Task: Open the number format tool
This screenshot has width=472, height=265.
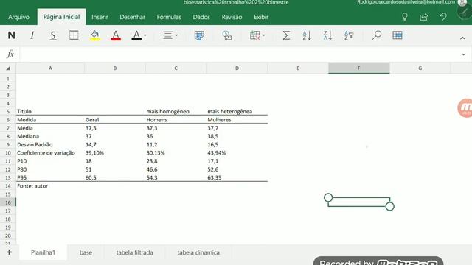Action: [227, 35]
